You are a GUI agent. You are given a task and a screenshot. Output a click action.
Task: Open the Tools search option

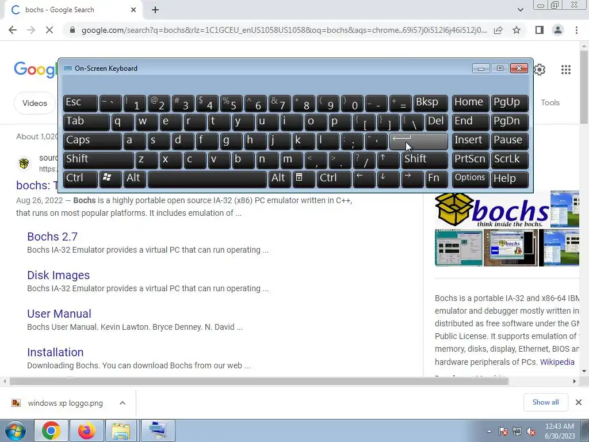(x=550, y=102)
